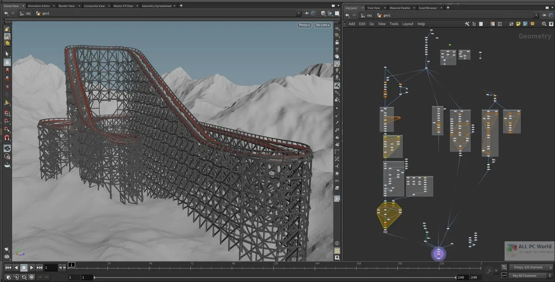Go forward in the Scene View path bar
The width and height of the screenshot is (555, 282).
coord(13,14)
